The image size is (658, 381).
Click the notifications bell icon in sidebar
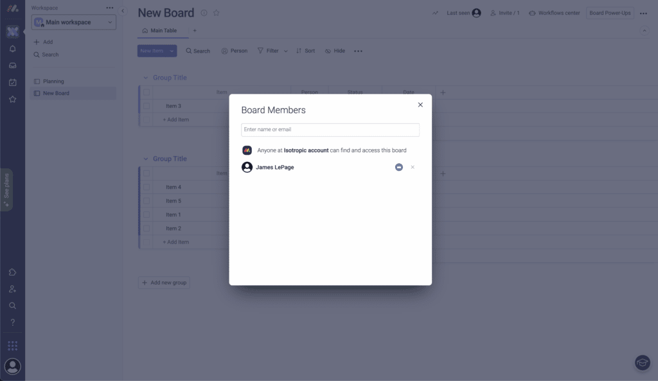point(12,48)
